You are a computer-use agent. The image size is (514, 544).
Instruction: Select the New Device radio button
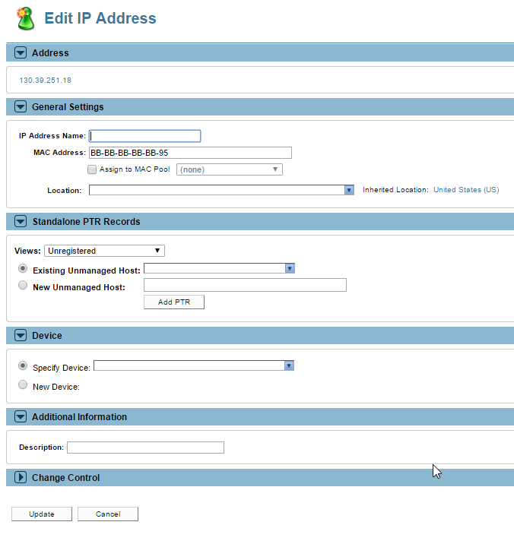pos(23,384)
